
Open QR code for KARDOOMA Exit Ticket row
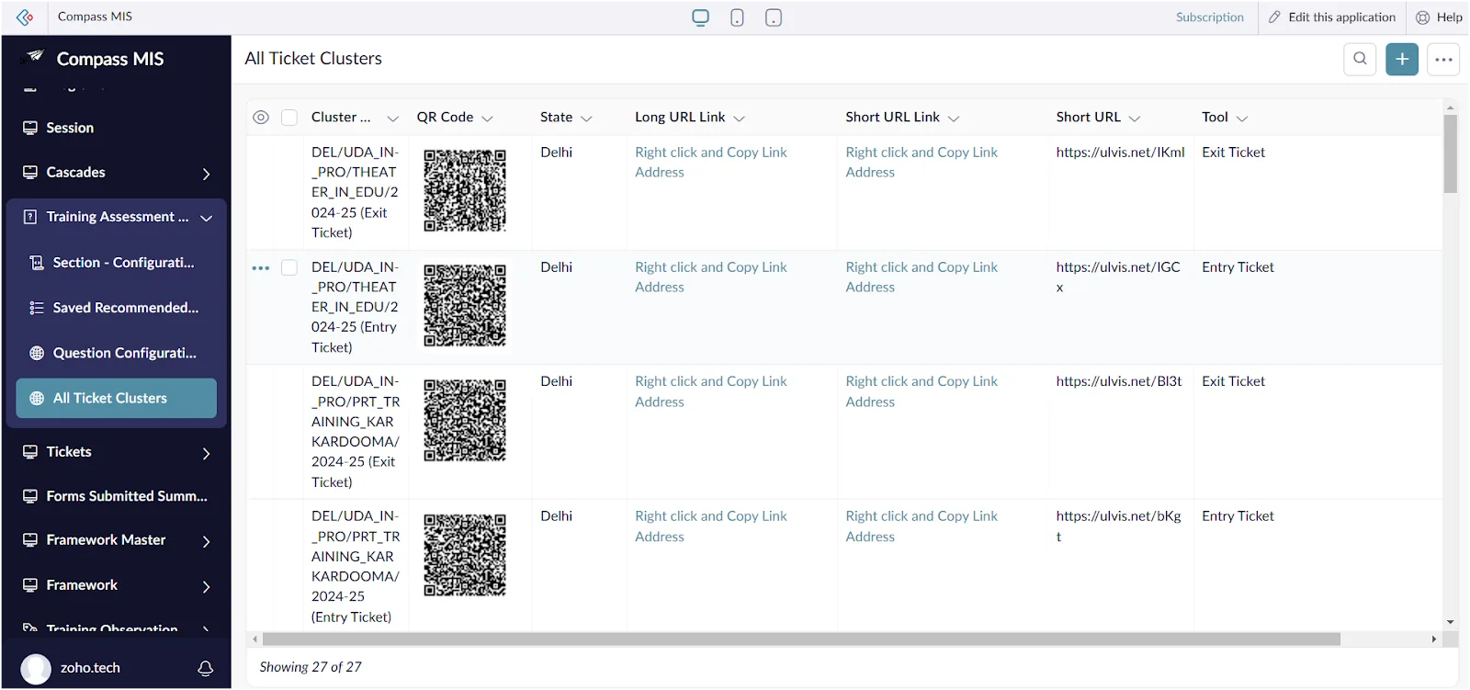(x=465, y=420)
